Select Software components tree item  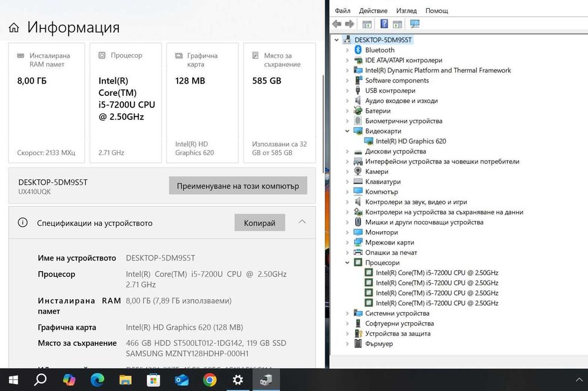click(x=397, y=80)
